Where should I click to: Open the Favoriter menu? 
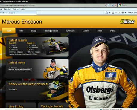7,9
